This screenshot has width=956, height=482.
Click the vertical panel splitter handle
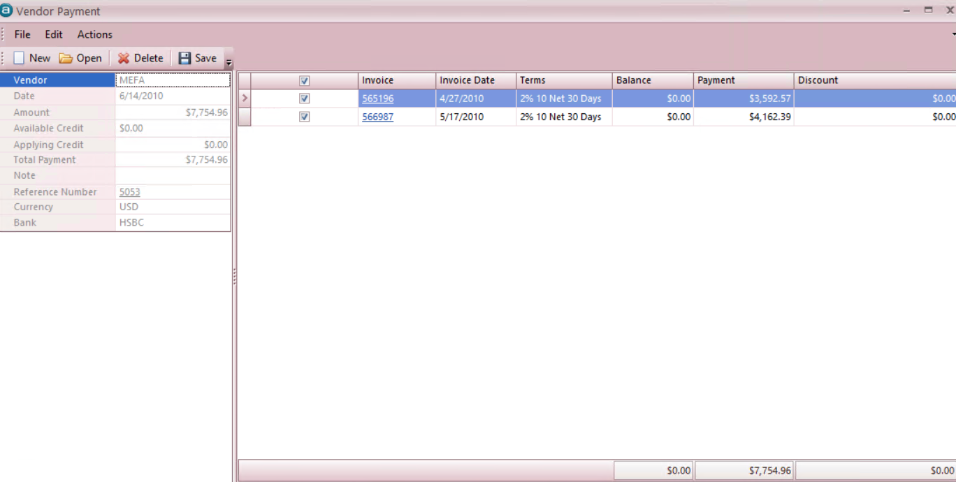234,277
